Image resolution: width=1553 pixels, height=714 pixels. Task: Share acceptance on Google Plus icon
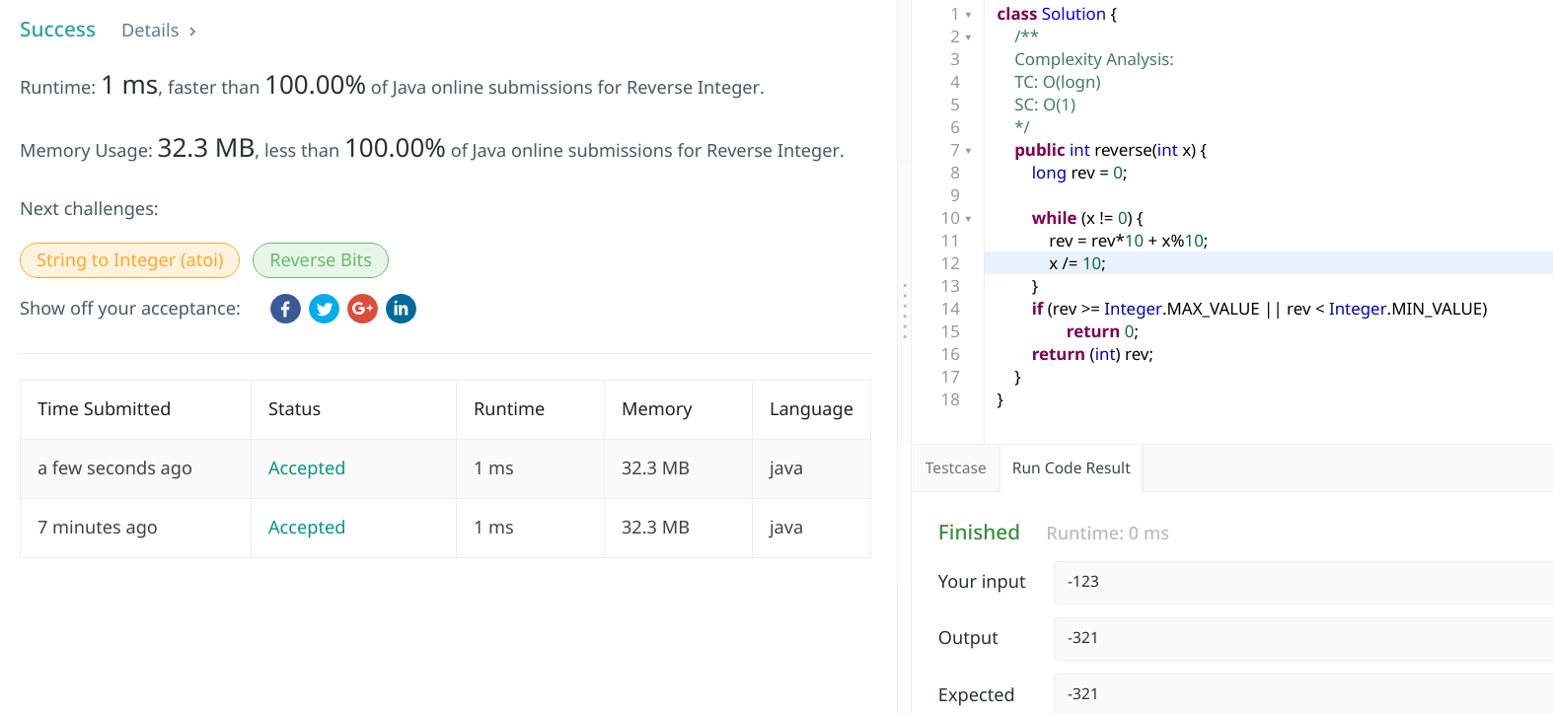tap(362, 309)
